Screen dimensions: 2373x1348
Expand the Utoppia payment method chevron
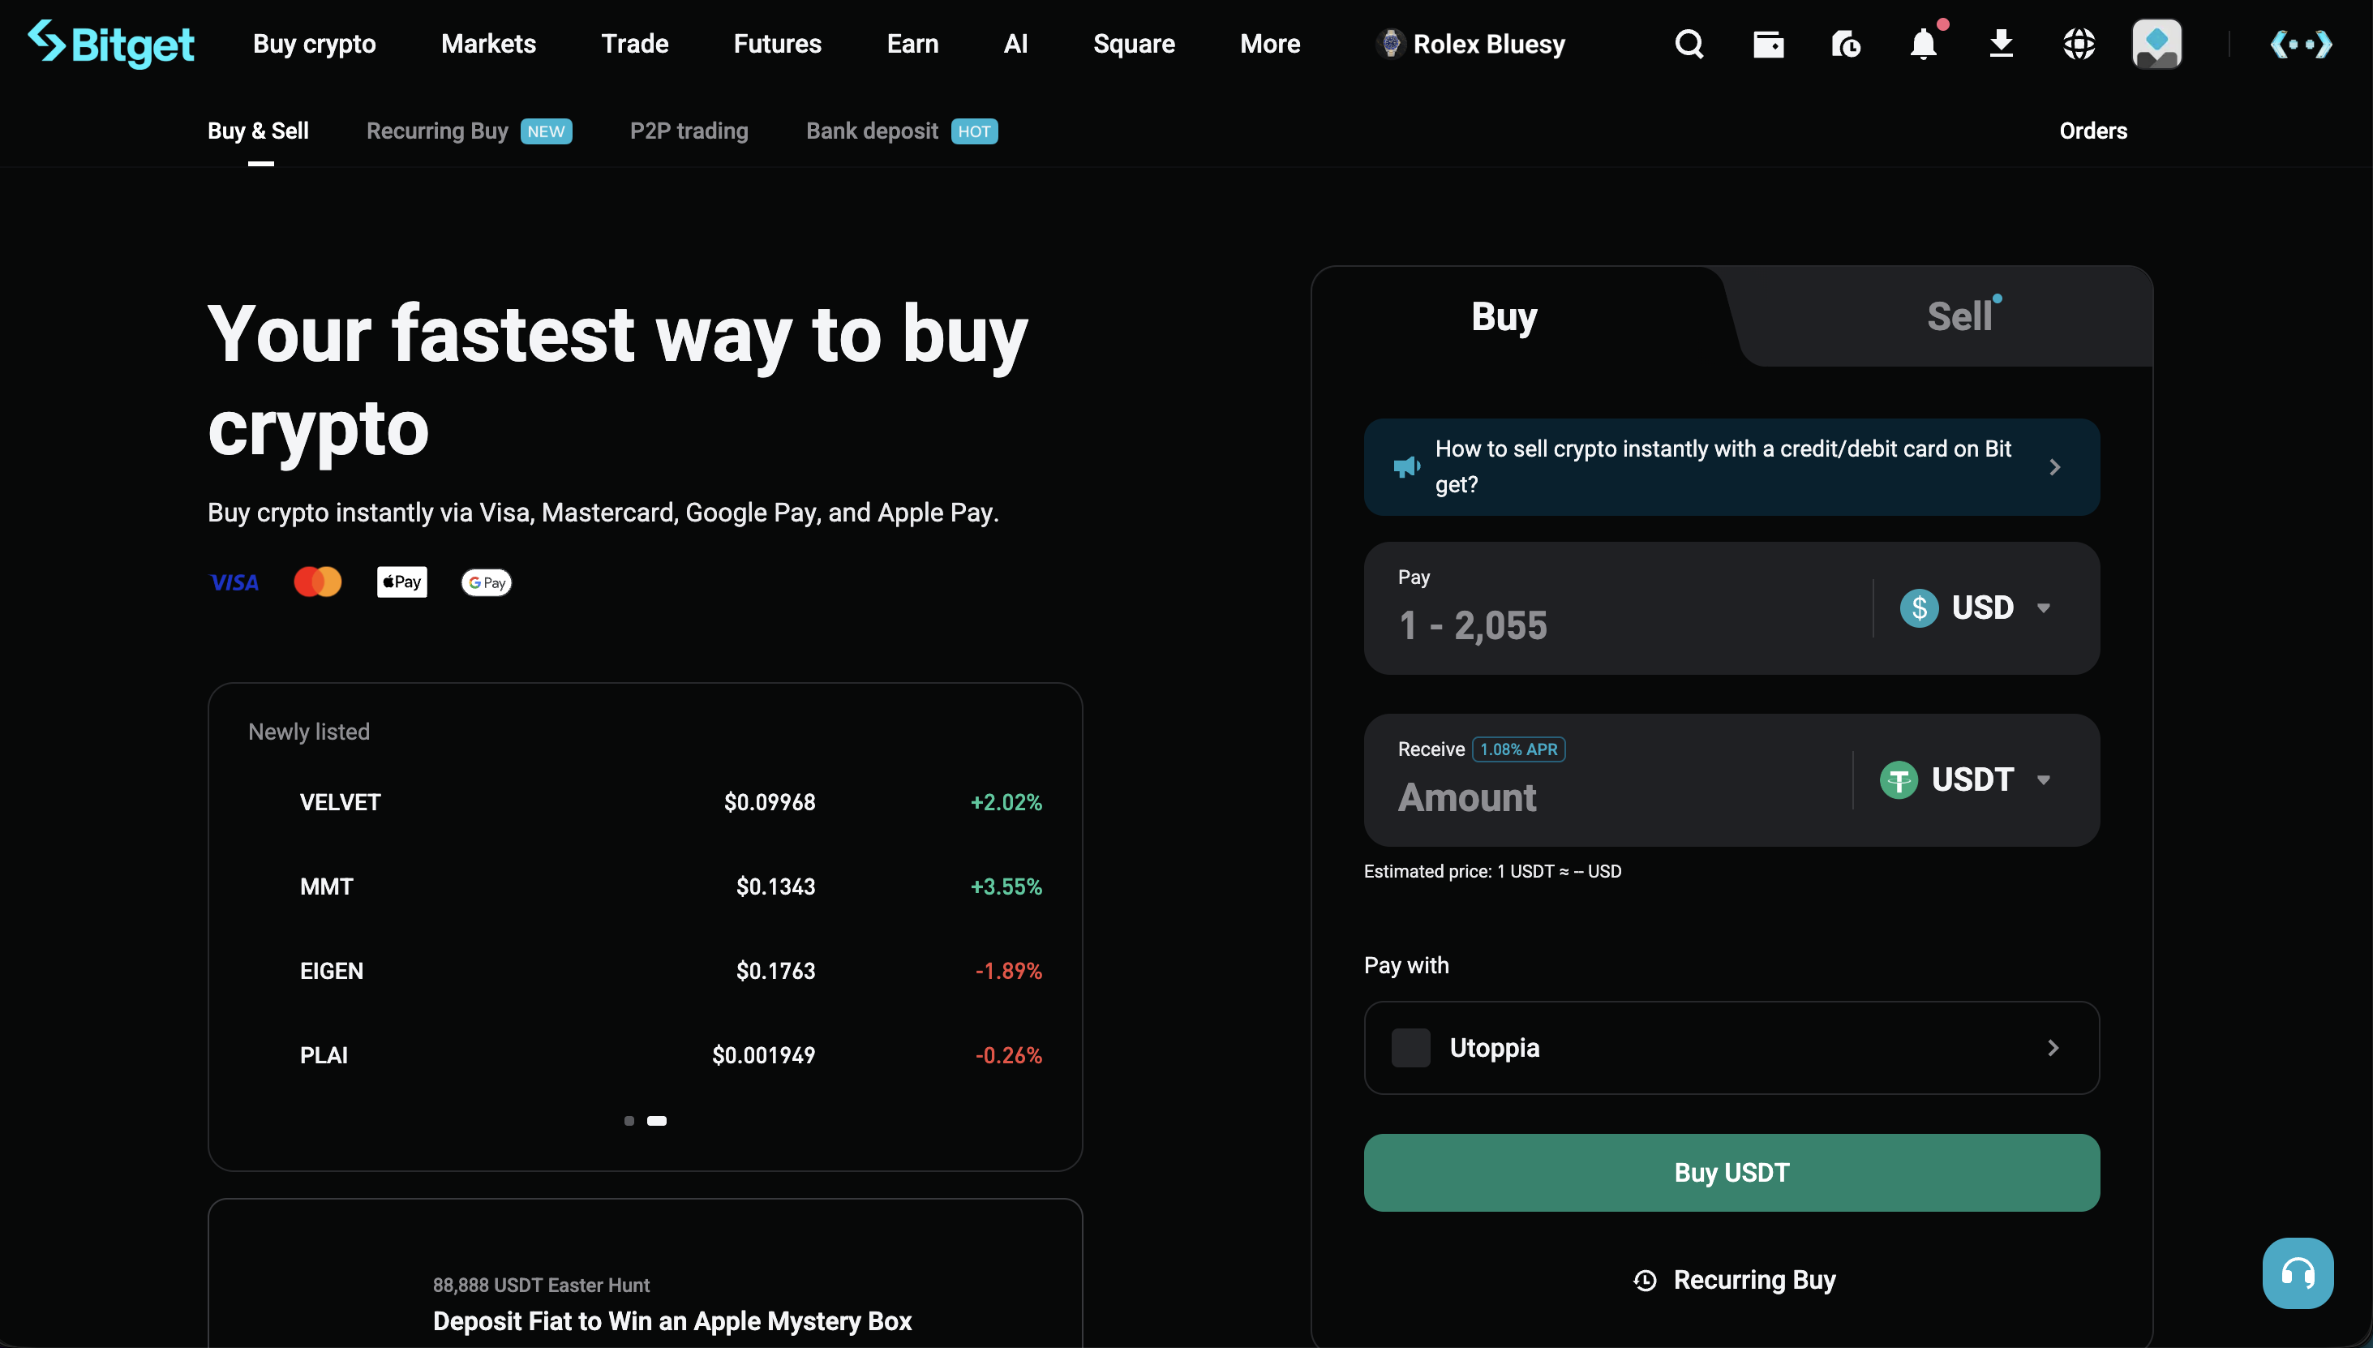pyautogui.click(x=2053, y=1048)
